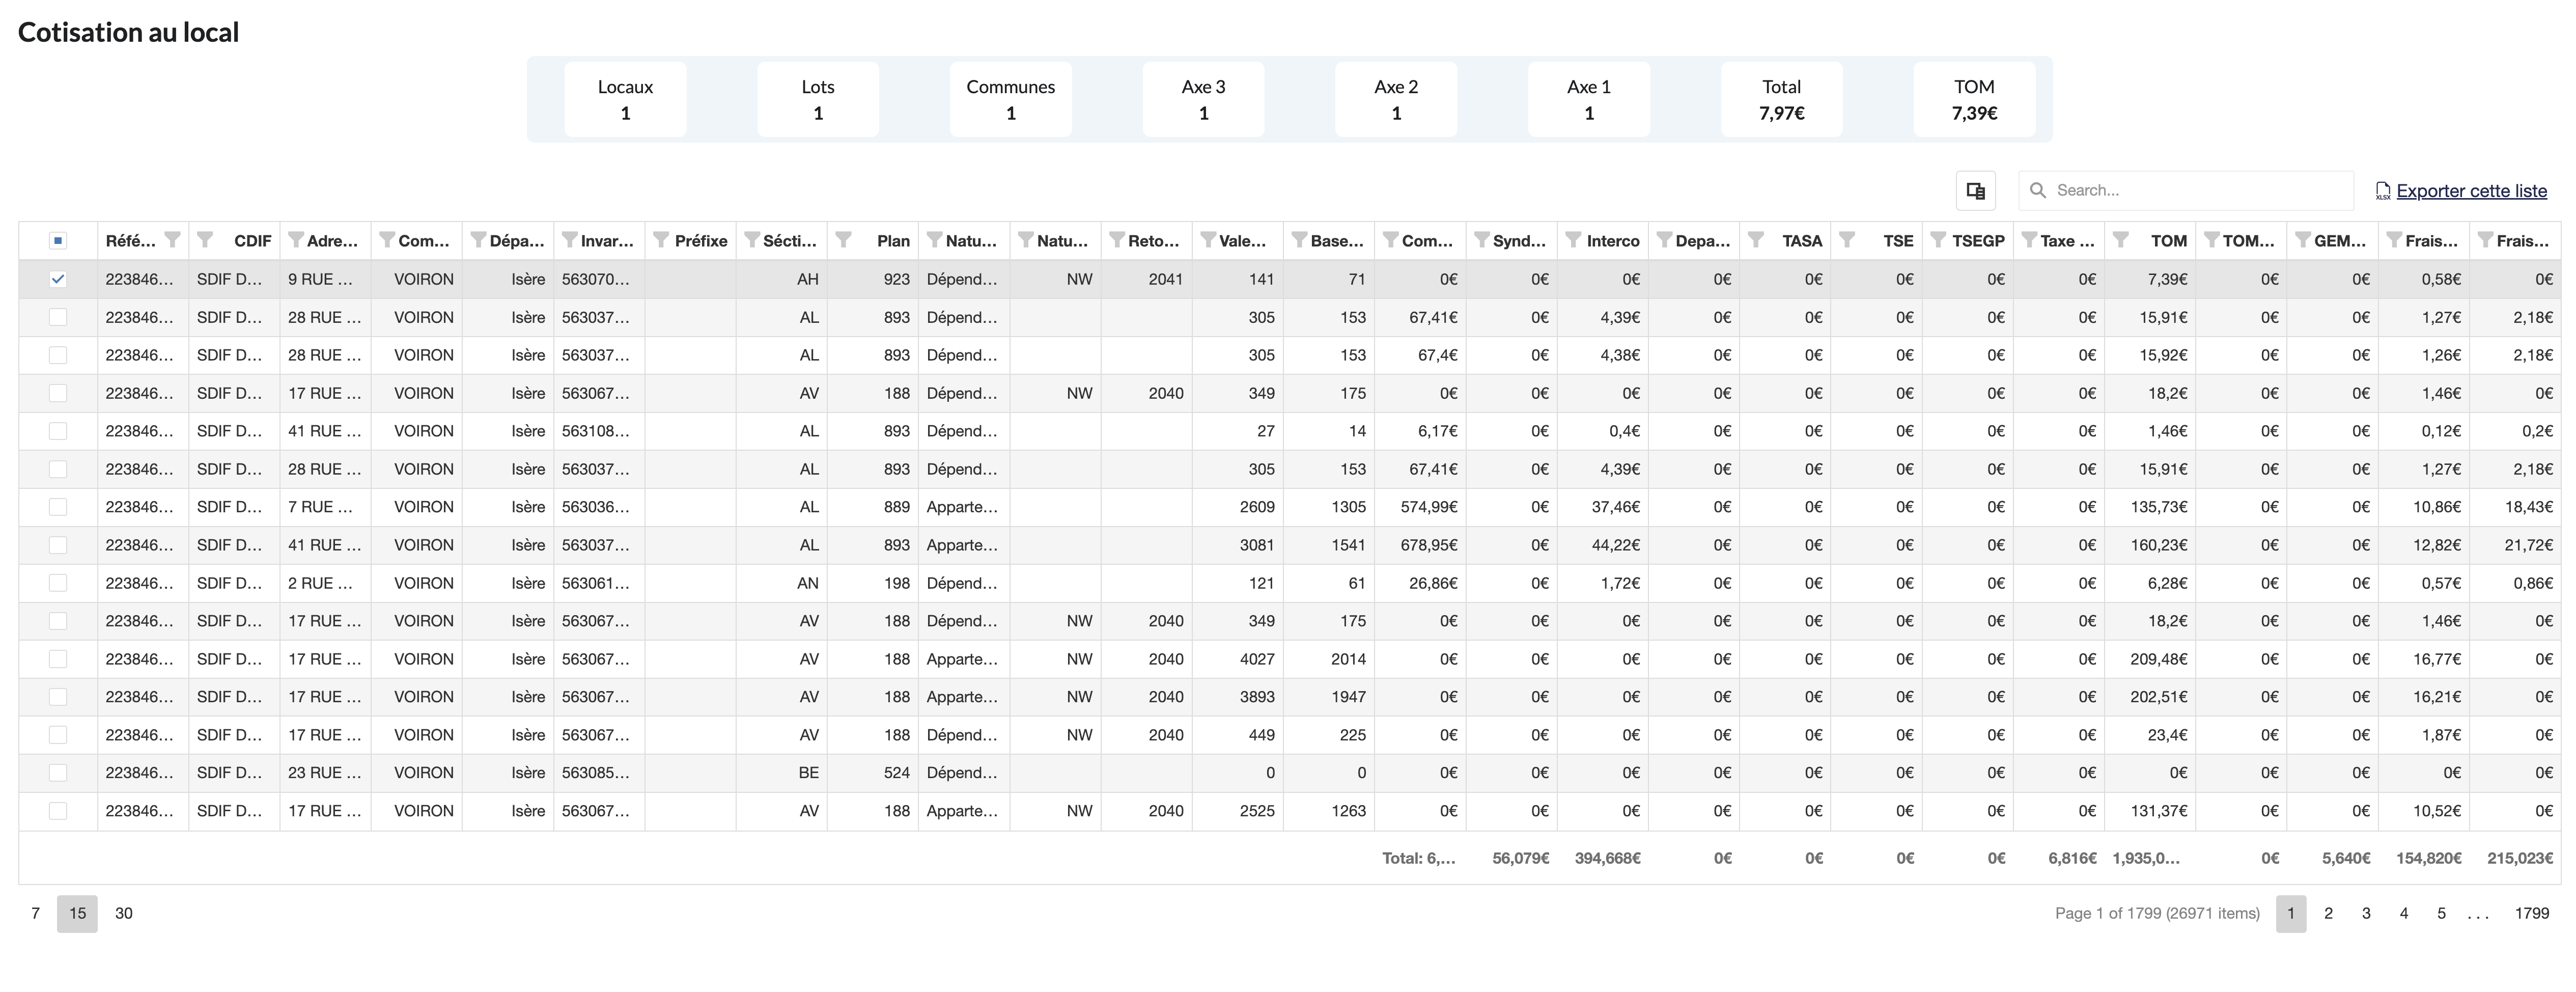Click the TSEGP column filter funnel
This screenshot has height=992, width=2576.
tap(1938, 240)
